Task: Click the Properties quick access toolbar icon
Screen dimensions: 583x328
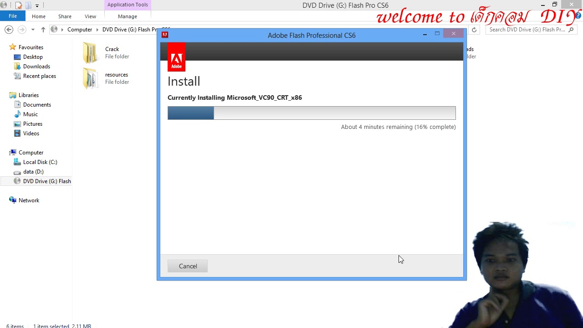Action: (19, 5)
